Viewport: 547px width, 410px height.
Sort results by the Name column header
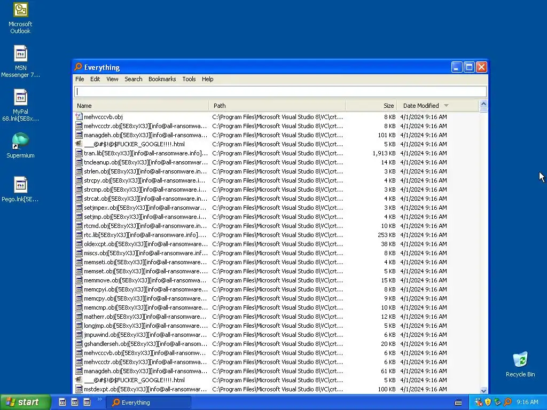click(x=141, y=106)
